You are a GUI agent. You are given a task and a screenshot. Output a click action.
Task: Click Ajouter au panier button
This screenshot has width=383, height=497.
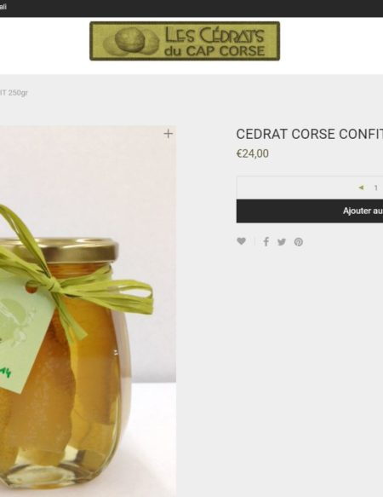coord(310,211)
